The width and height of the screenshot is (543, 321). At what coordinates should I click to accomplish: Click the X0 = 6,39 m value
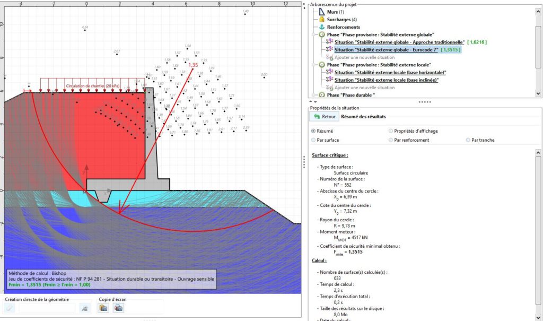(x=345, y=197)
